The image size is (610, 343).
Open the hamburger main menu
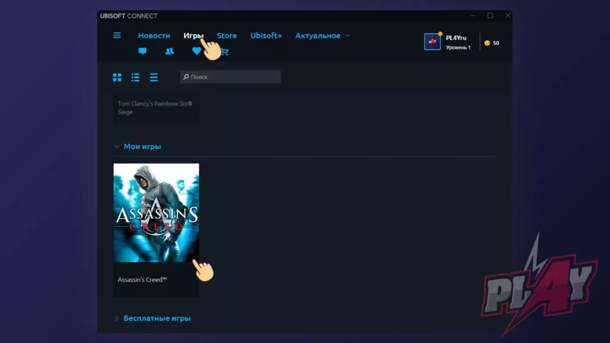[x=117, y=35]
